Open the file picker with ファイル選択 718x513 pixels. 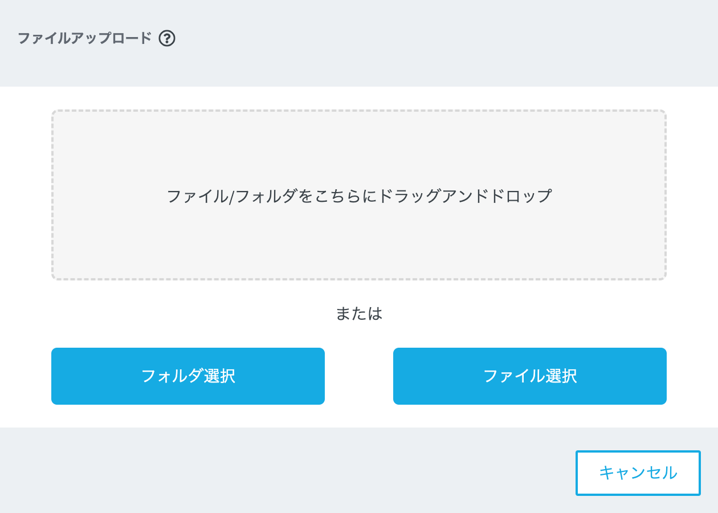[x=530, y=376]
